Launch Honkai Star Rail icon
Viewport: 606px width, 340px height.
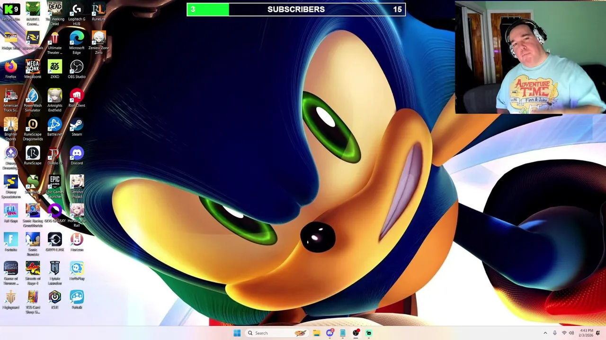pos(77,216)
